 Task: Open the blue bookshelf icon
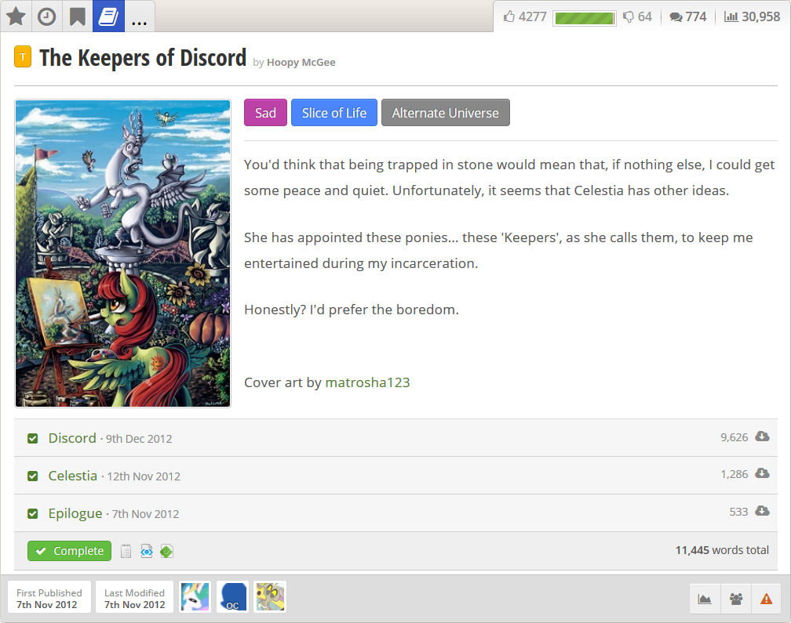108,16
